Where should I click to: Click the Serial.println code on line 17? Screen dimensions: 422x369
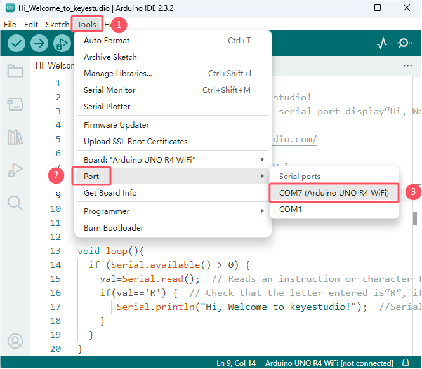pyautogui.click(x=241, y=307)
